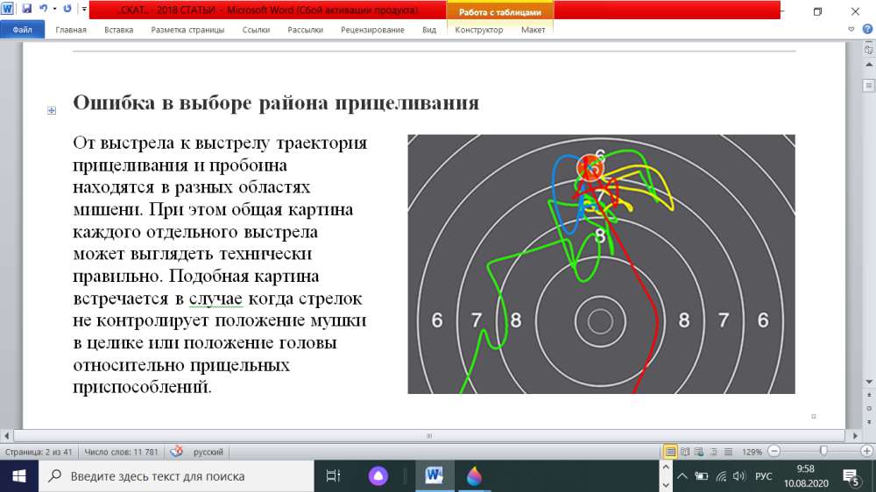This screenshot has height=492, width=876.
Task: Click the Работа с таблицами contextual header
Action: tap(500, 11)
